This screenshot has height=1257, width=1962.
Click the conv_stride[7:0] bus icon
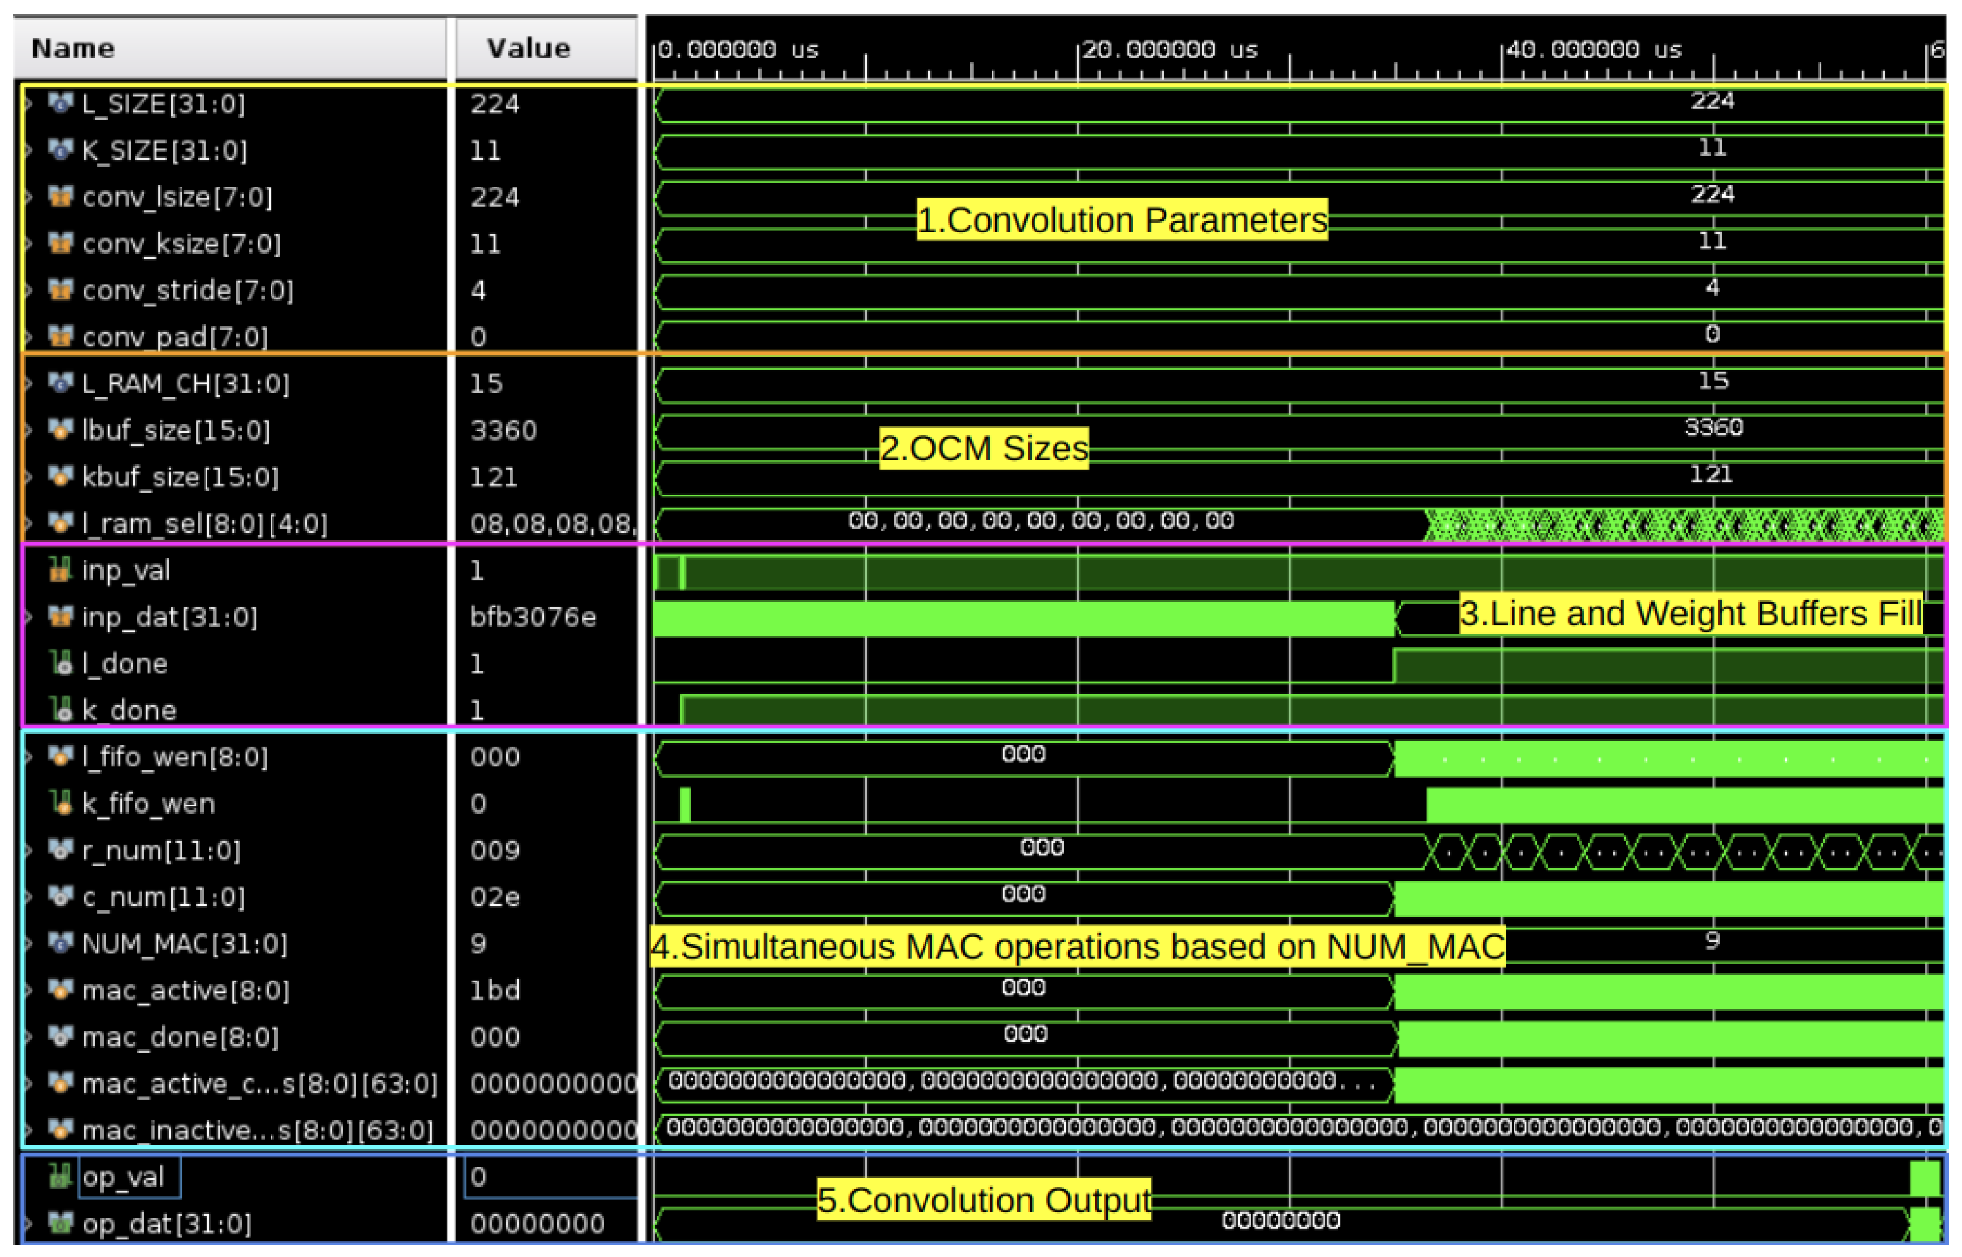coord(60,290)
